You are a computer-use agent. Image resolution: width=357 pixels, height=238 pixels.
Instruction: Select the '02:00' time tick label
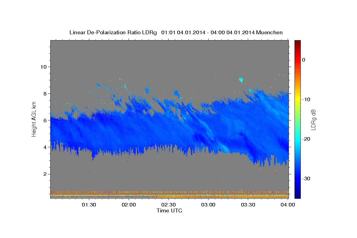[x=129, y=205]
